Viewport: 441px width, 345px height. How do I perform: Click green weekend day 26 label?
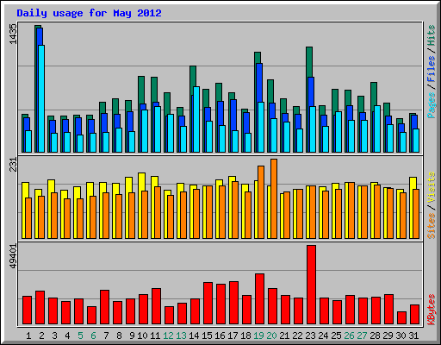point(349,336)
